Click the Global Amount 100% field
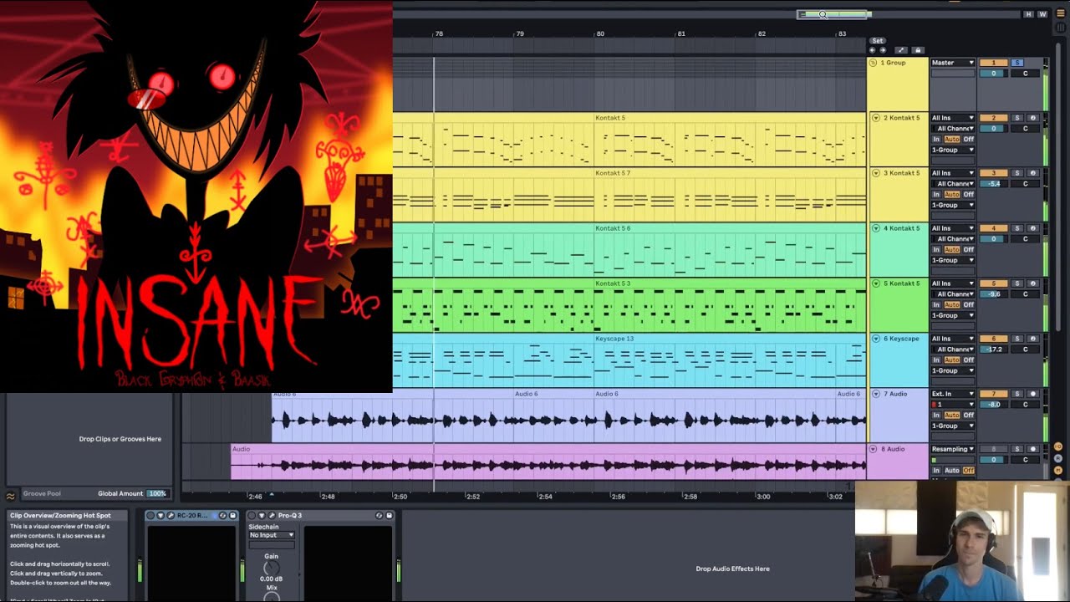 [x=157, y=493]
